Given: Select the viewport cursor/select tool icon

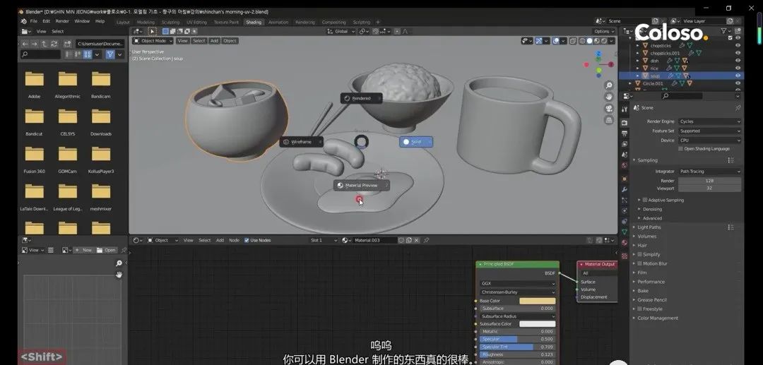Looking at the screenshot, I should coord(153,31).
